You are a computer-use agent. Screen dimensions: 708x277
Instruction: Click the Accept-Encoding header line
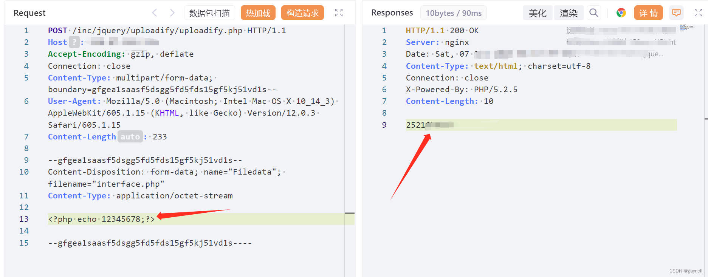[x=121, y=54]
